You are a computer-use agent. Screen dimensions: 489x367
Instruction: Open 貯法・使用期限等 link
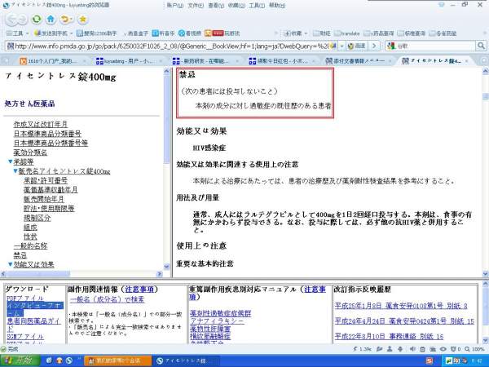pyautogui.click(x=49, y=209)
